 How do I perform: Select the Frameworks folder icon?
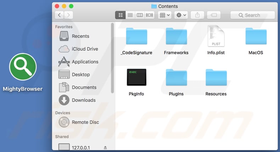[x=177, y=36]
